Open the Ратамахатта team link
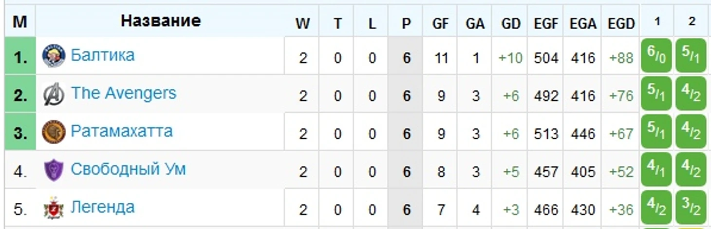This screenshot has width=711, height=229. coord(122,131)
